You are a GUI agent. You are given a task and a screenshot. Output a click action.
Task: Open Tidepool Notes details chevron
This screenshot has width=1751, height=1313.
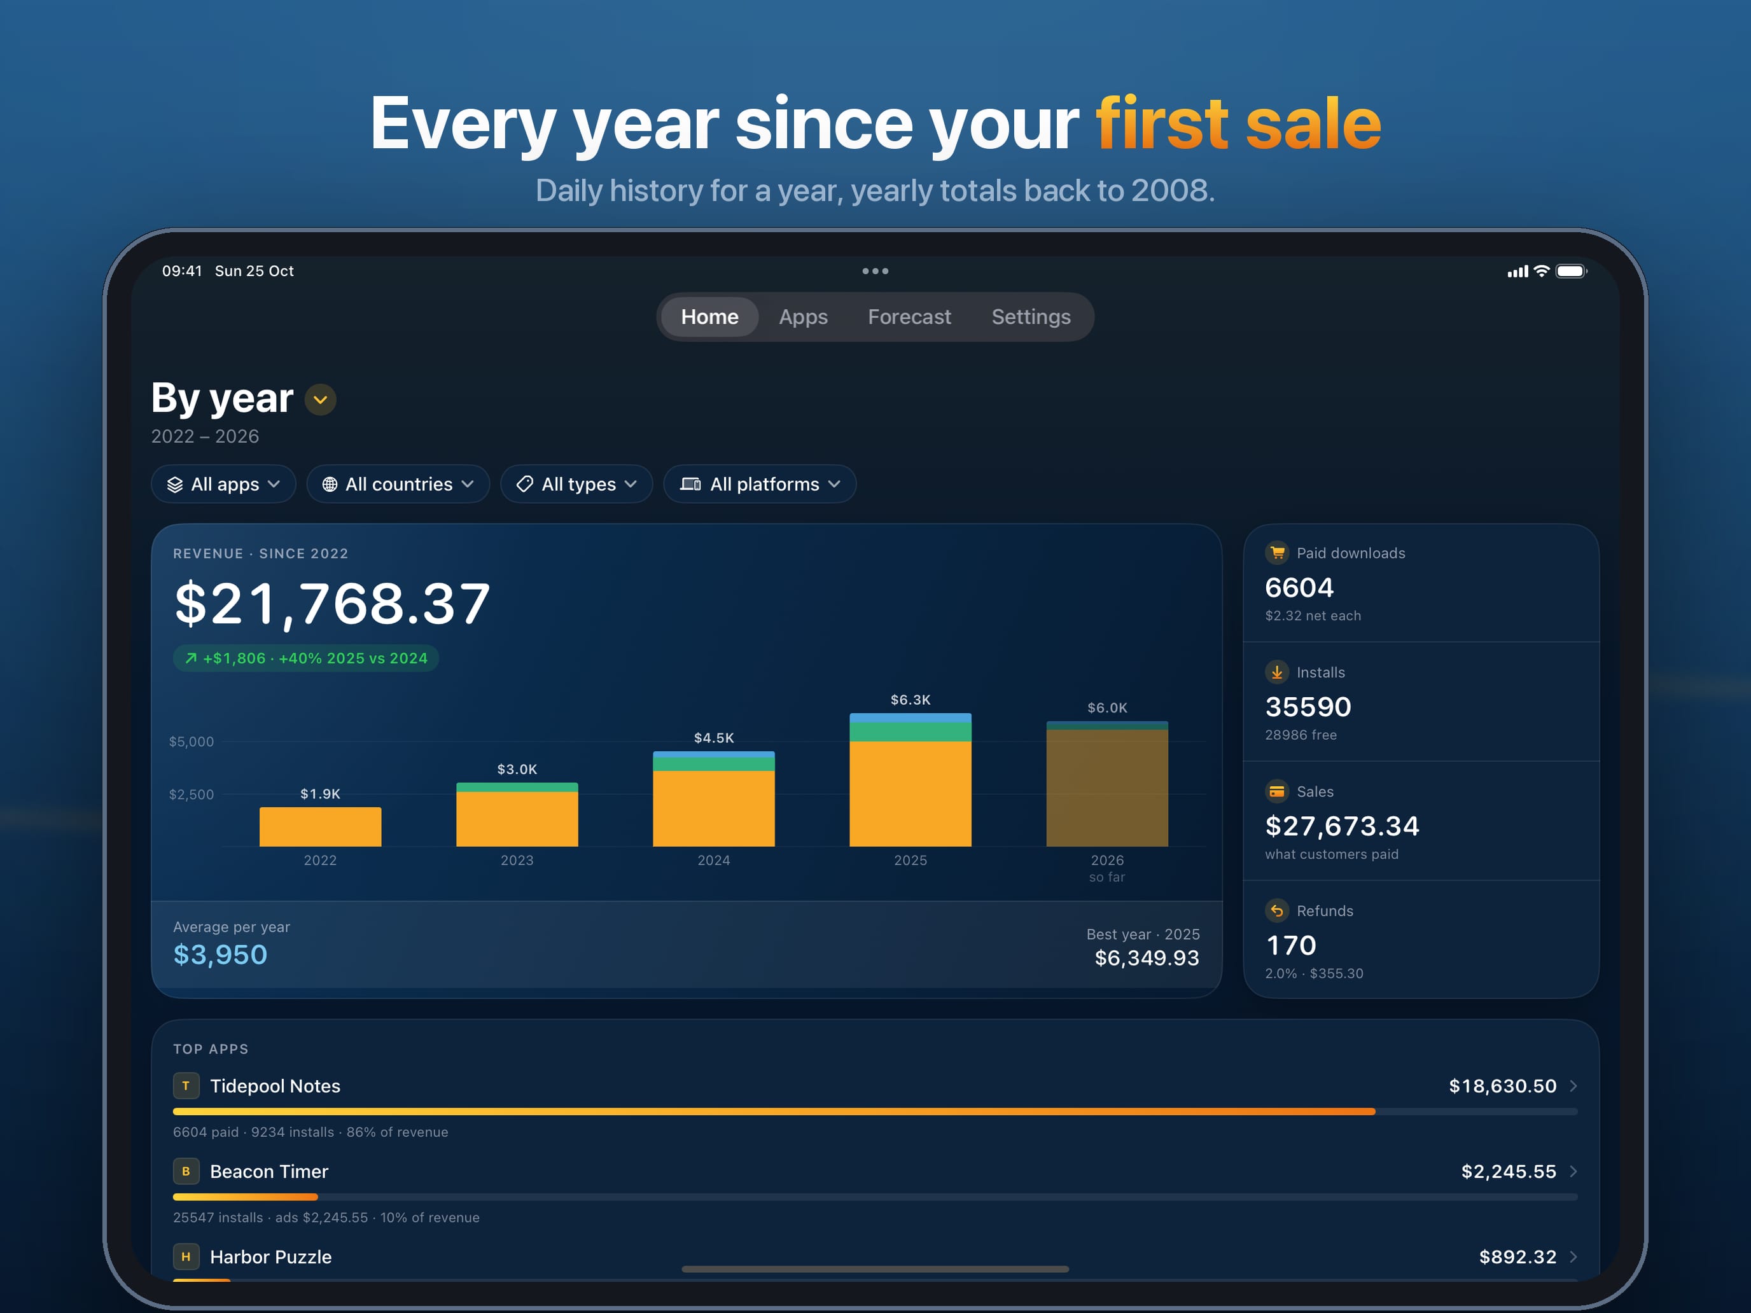(1573, 1086)
